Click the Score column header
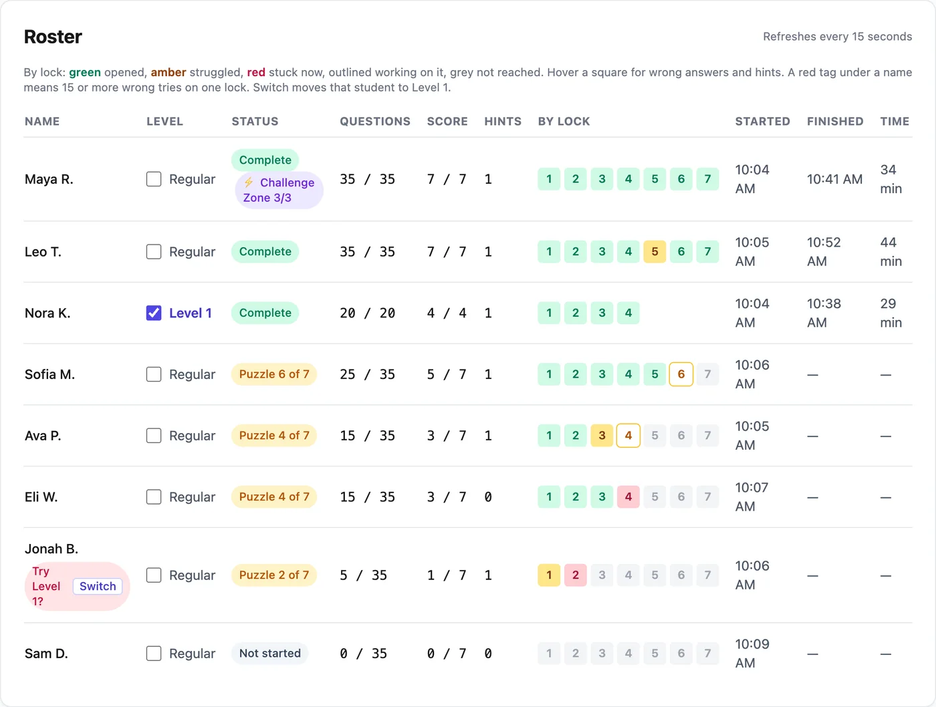 pyautogui.click(x=447, y=122)
